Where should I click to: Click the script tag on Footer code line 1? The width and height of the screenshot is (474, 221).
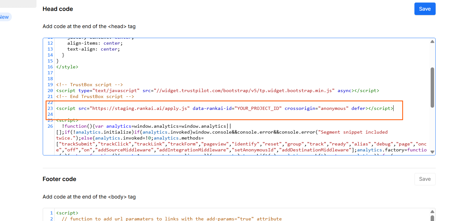click(67, 213)
